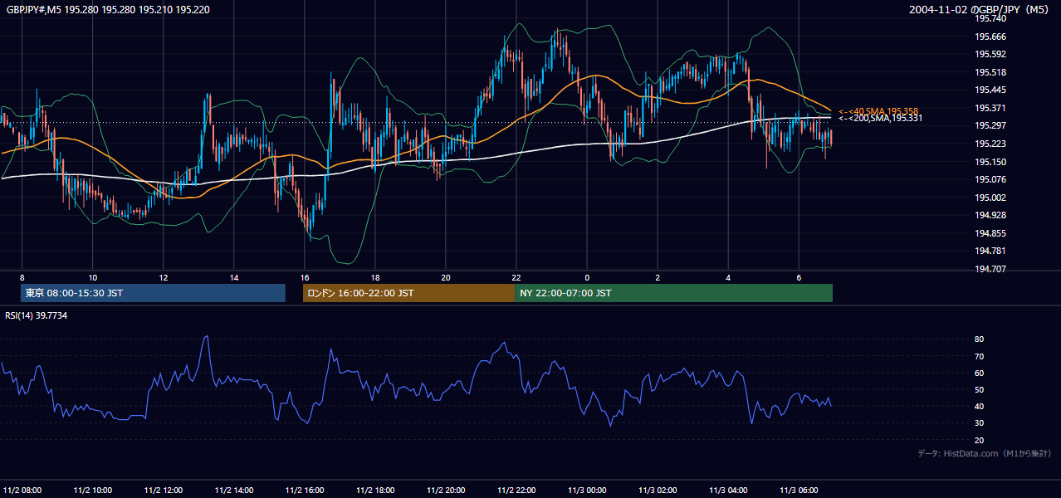Image resolution: width=1061 pixels, height=498 pixels.
Task: Click price axis label 195.740
Action: coord(990,18)
